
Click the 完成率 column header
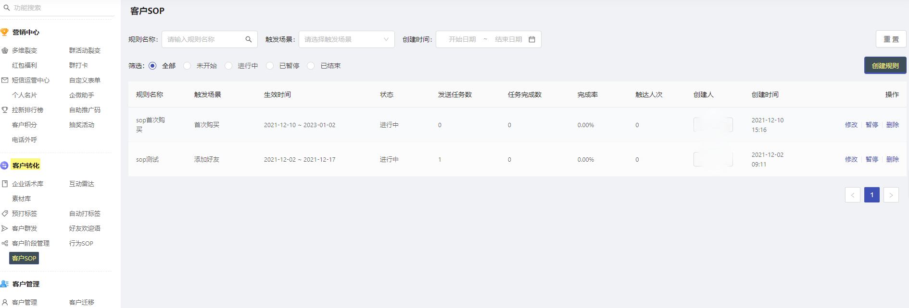[x=588, y=95]
